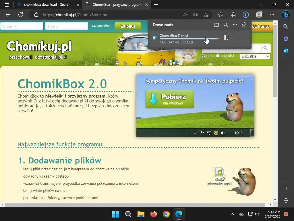Viewport: 294px width, 221px height.
Task: Select the pliki radio option
Action: tap(204, 56)
